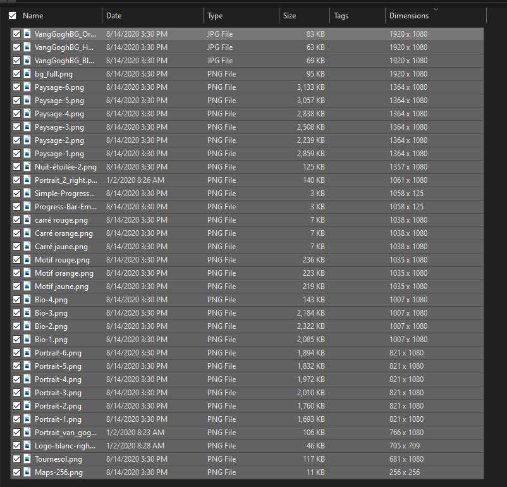The height and width of the screenshot is (487, 507).
Task: Uncheck the Motif orange.png checkbox
Action: (x=17, y=273)
